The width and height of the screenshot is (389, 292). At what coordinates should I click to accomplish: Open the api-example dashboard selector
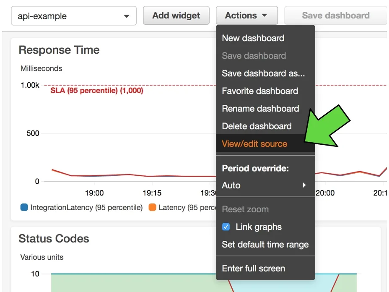[74, 16]
